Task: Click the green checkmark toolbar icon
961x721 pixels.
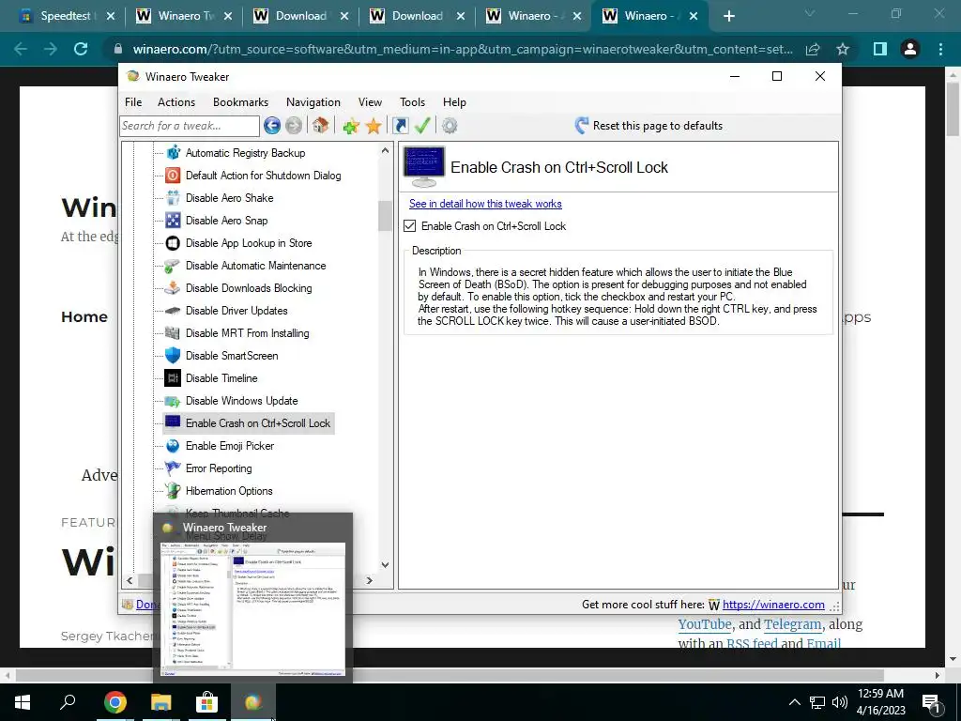Action: click(x=422, y=126)
